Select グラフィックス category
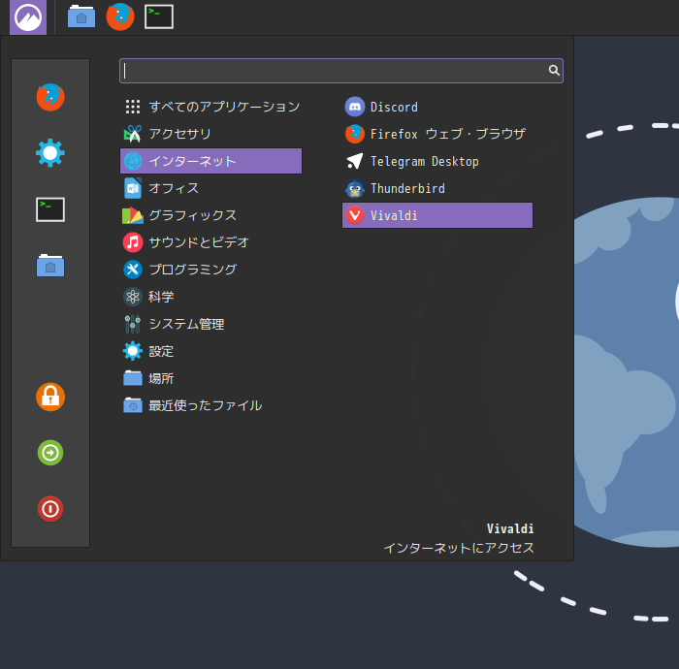The image size is (679, 669). (210, 215)
